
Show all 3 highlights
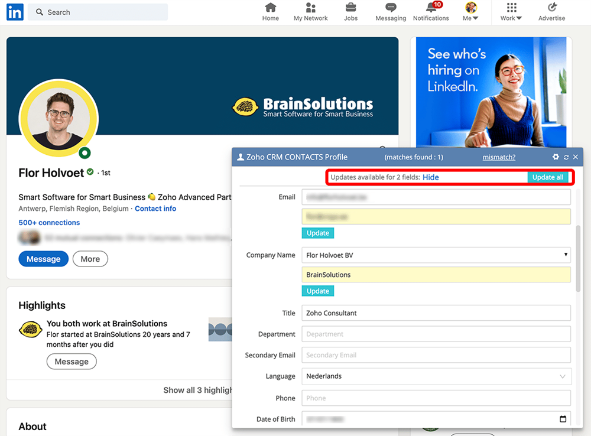tap(197, 390)
